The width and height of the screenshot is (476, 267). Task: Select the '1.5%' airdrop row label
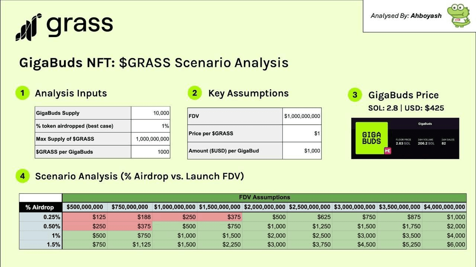(41, 244)
